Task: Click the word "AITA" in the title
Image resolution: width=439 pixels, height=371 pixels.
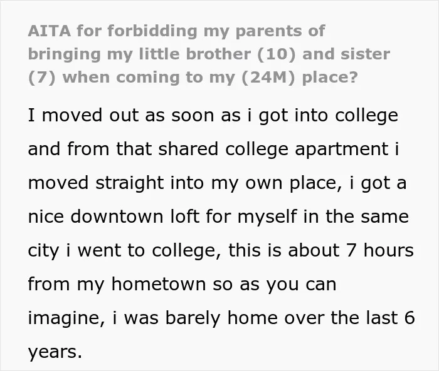Action: (x=50, y=31)
